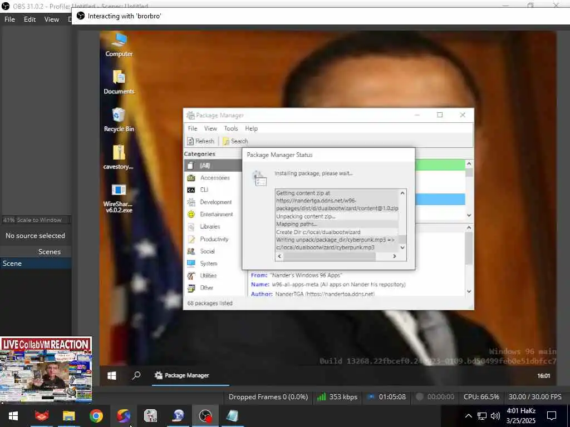Image resolution: width=570 pixels, height=427 pixels.
Task: Open the OBS View menu
Action: pyautogui.click(x=52, y=19)
